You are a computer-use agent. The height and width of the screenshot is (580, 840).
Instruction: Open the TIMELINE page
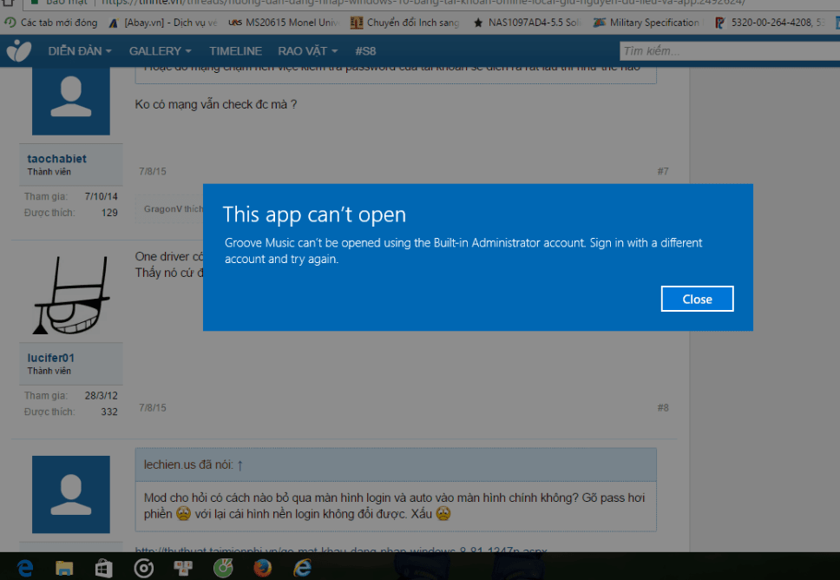235,51
